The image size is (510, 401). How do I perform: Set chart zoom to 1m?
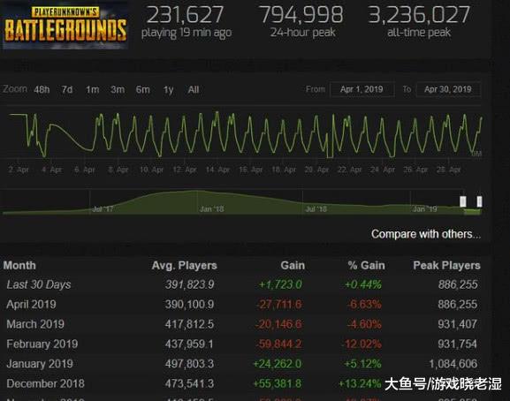click(x=93, y=89)
